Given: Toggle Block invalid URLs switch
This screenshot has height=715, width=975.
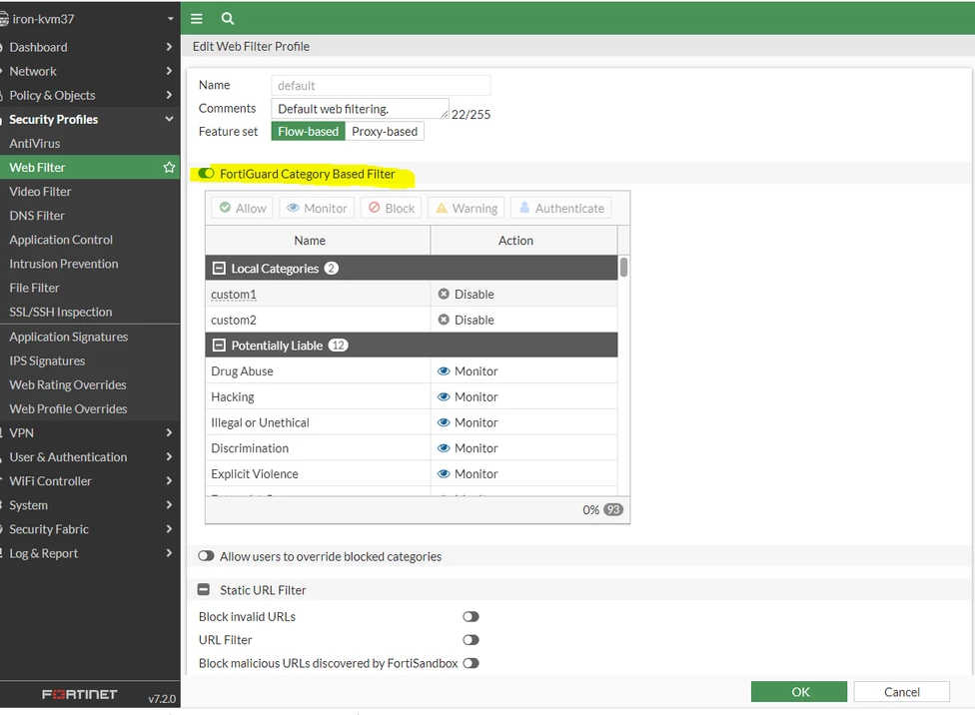Looking at the screenshot, I should pos(471,617).
